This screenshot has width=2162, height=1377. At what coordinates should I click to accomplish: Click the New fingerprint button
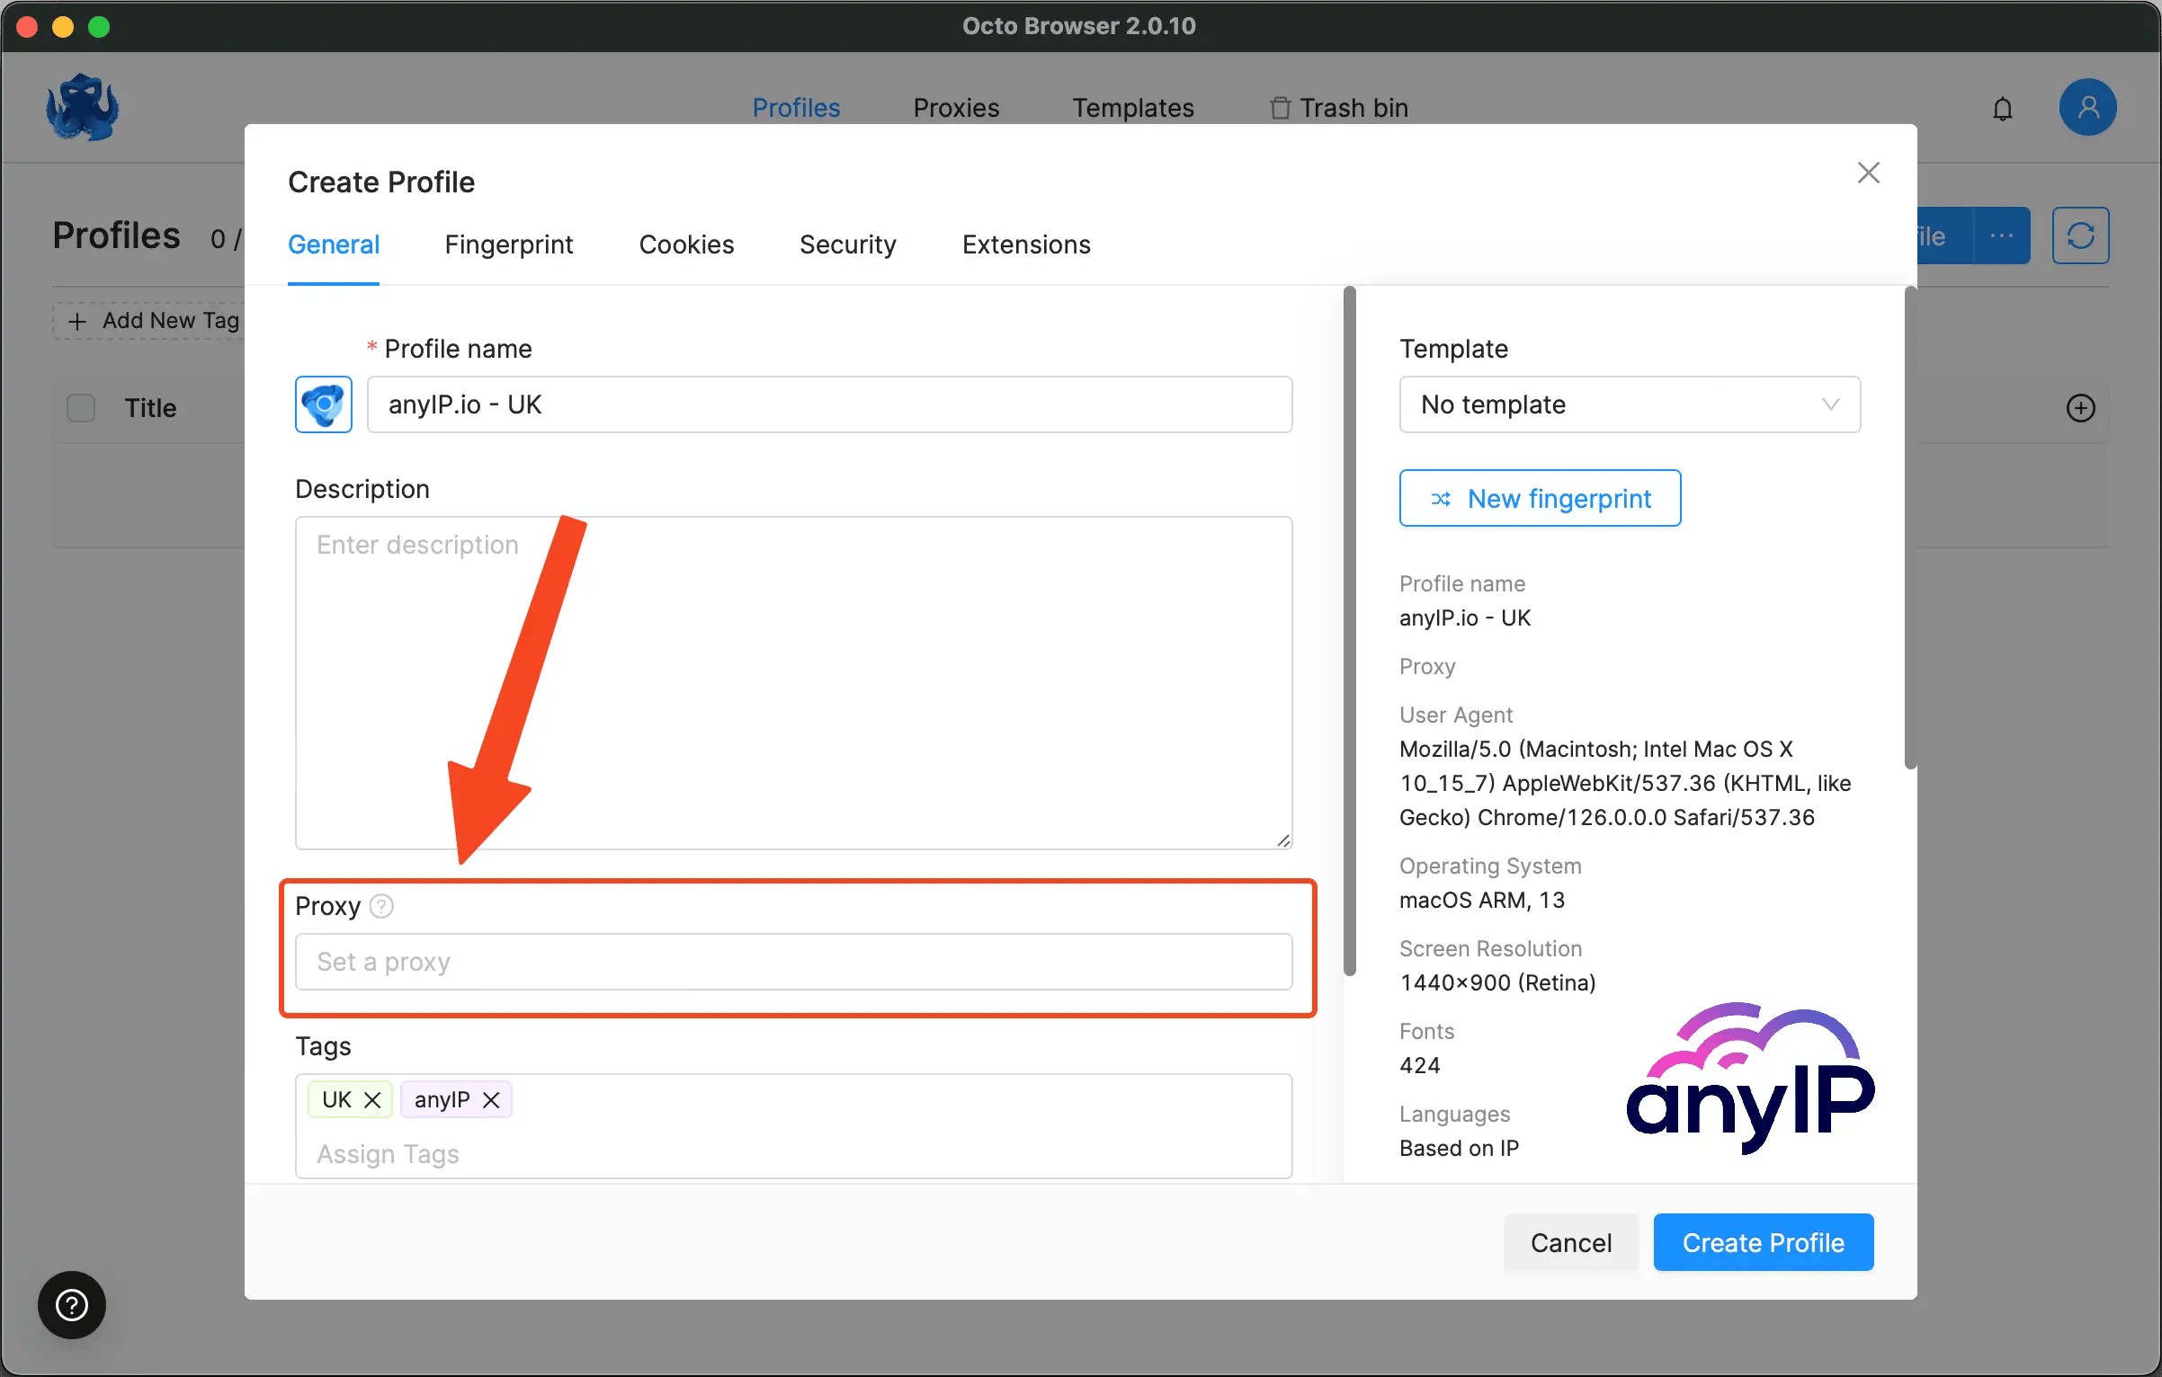(x=1540, y=498)
